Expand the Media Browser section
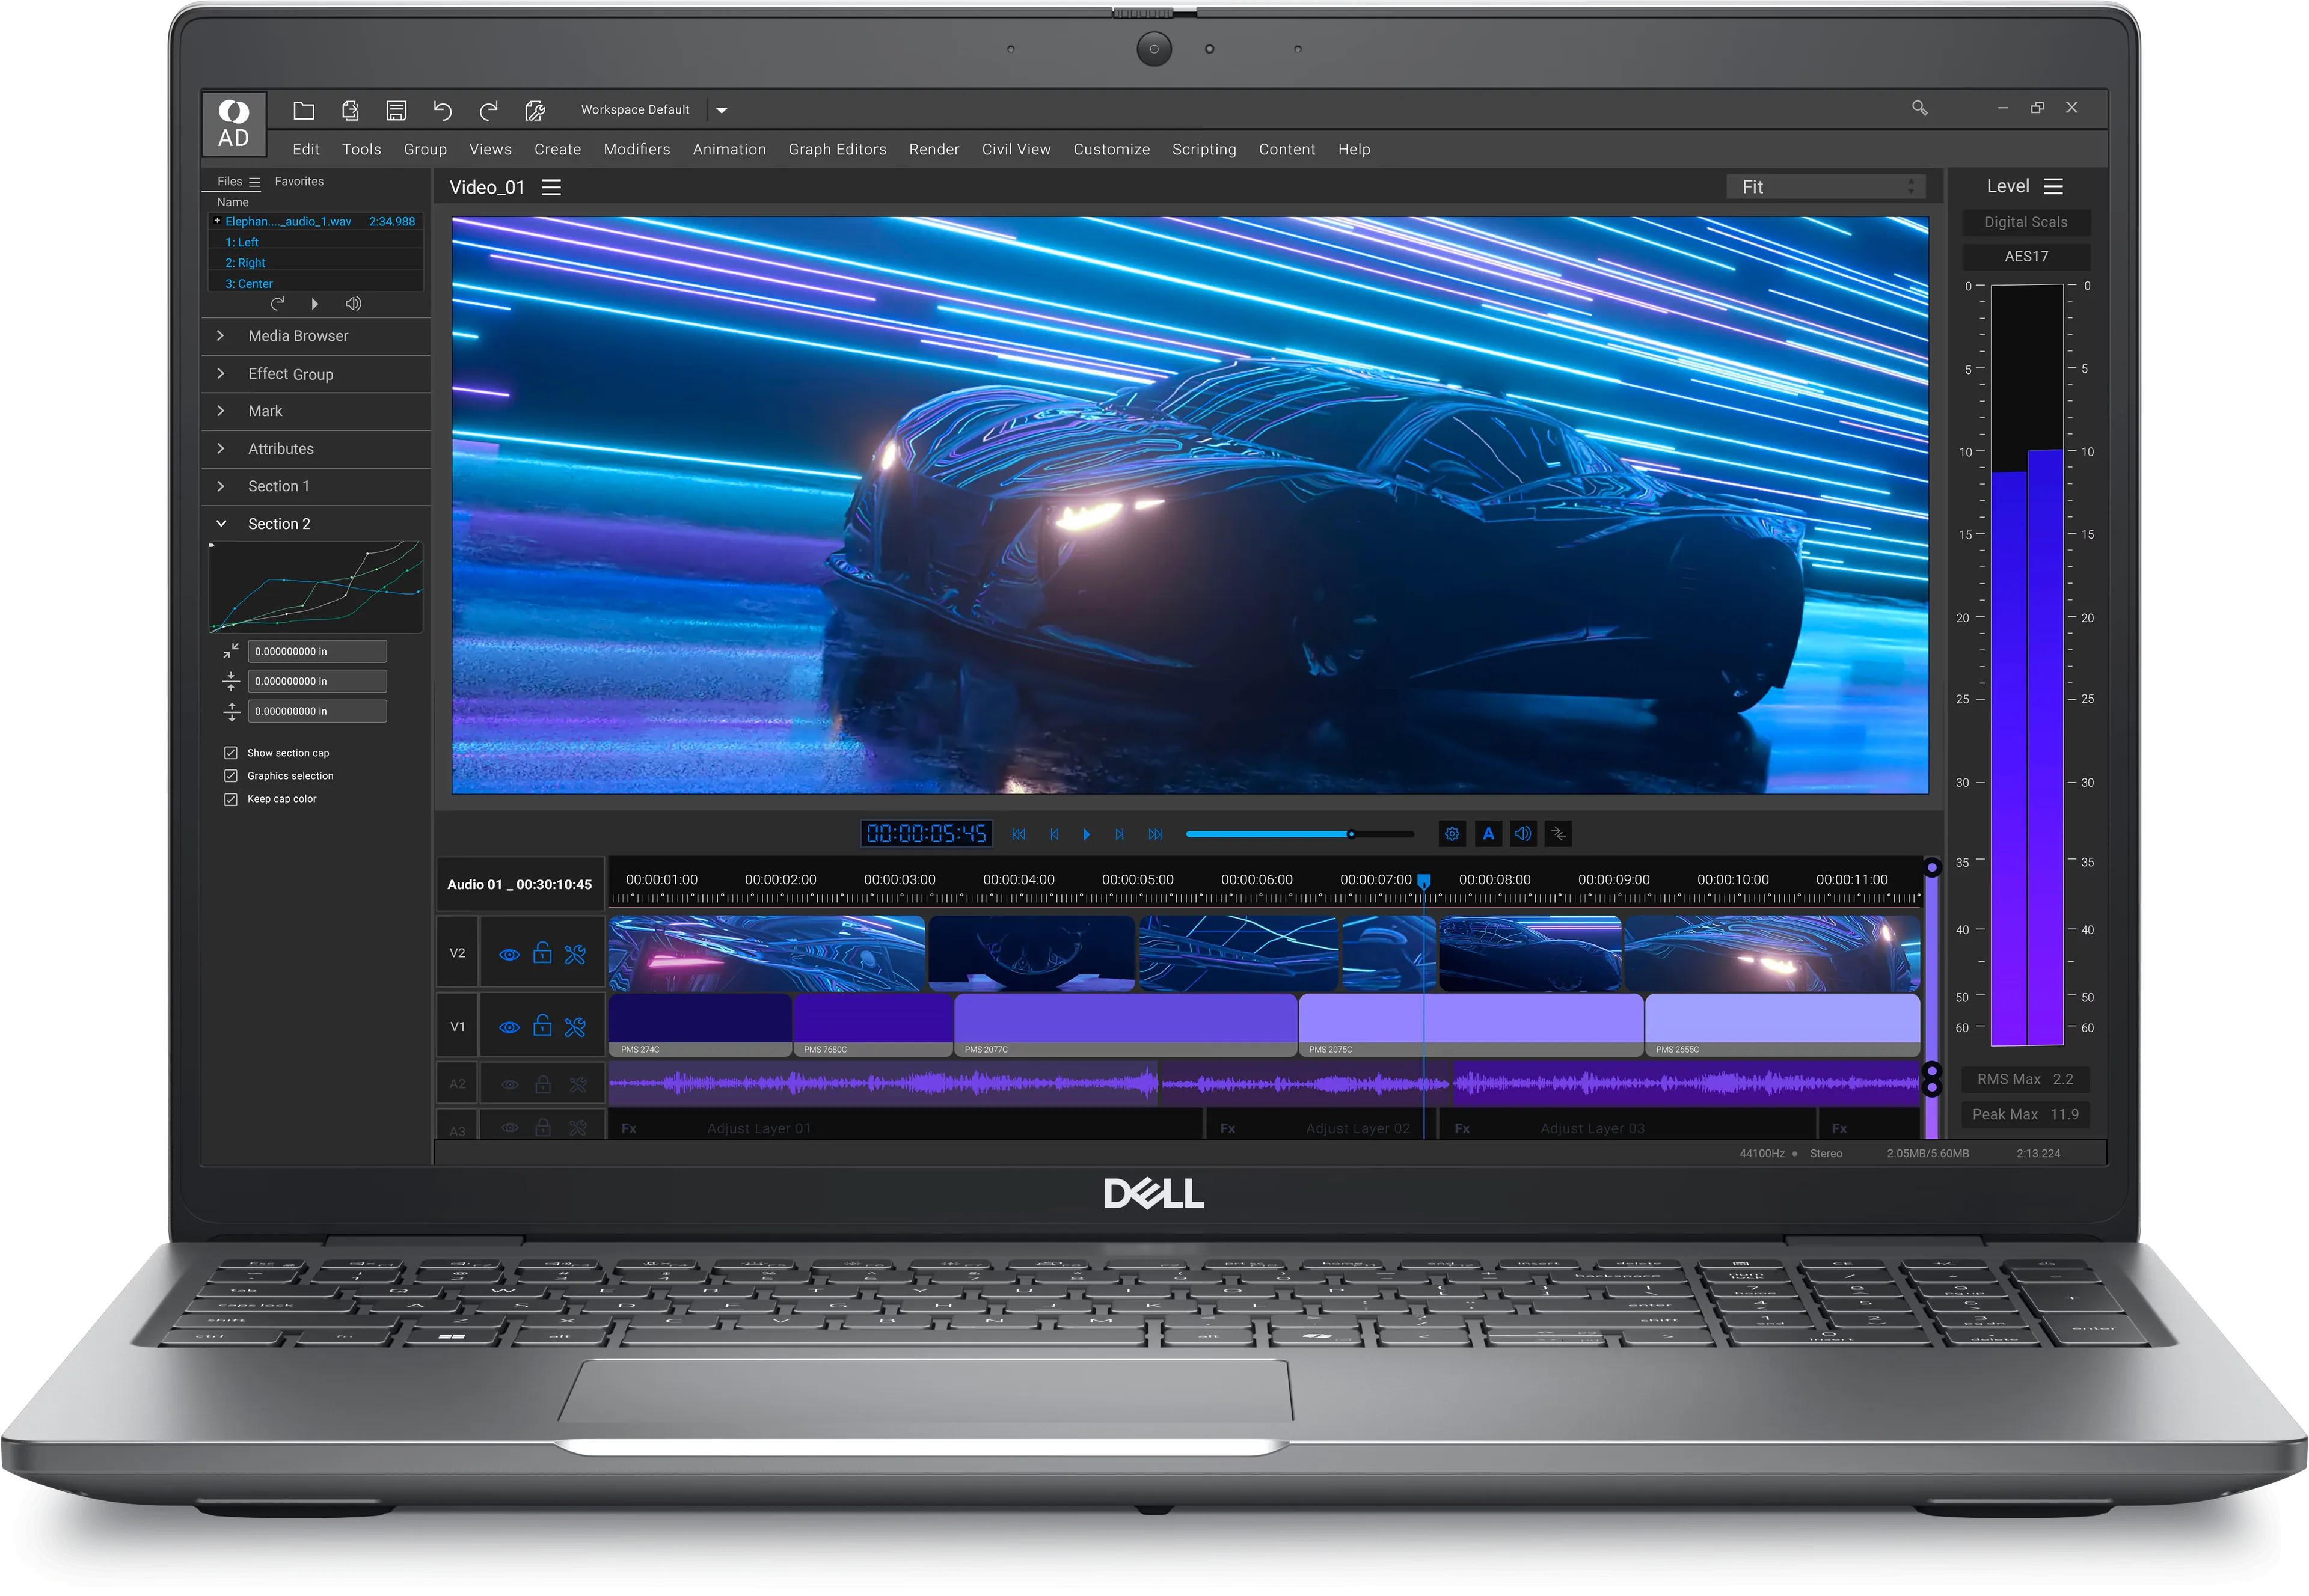Image resolution: width=2309 pixels, height=1596 pixels. tap(221, 336)
